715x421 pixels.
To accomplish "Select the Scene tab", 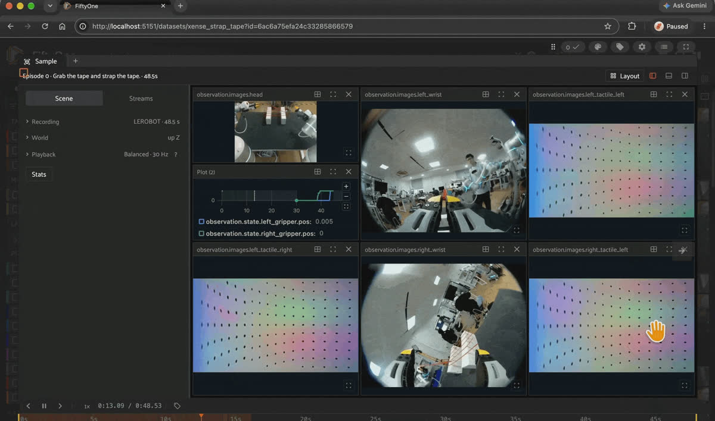I will [64, 99].
